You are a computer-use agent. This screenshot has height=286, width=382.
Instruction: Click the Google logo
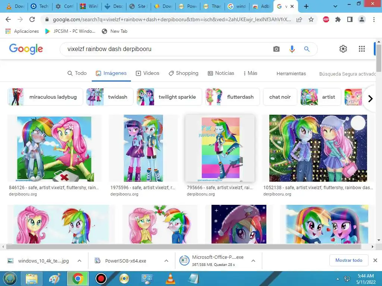(x=26, y=49)
